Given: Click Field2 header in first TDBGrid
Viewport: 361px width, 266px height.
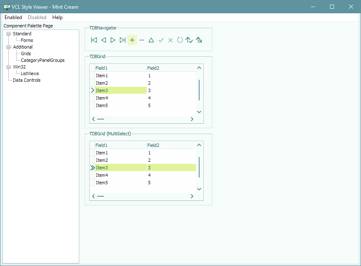Looking at the screenshot, I should pyautogui.click(x=171, y=68).
